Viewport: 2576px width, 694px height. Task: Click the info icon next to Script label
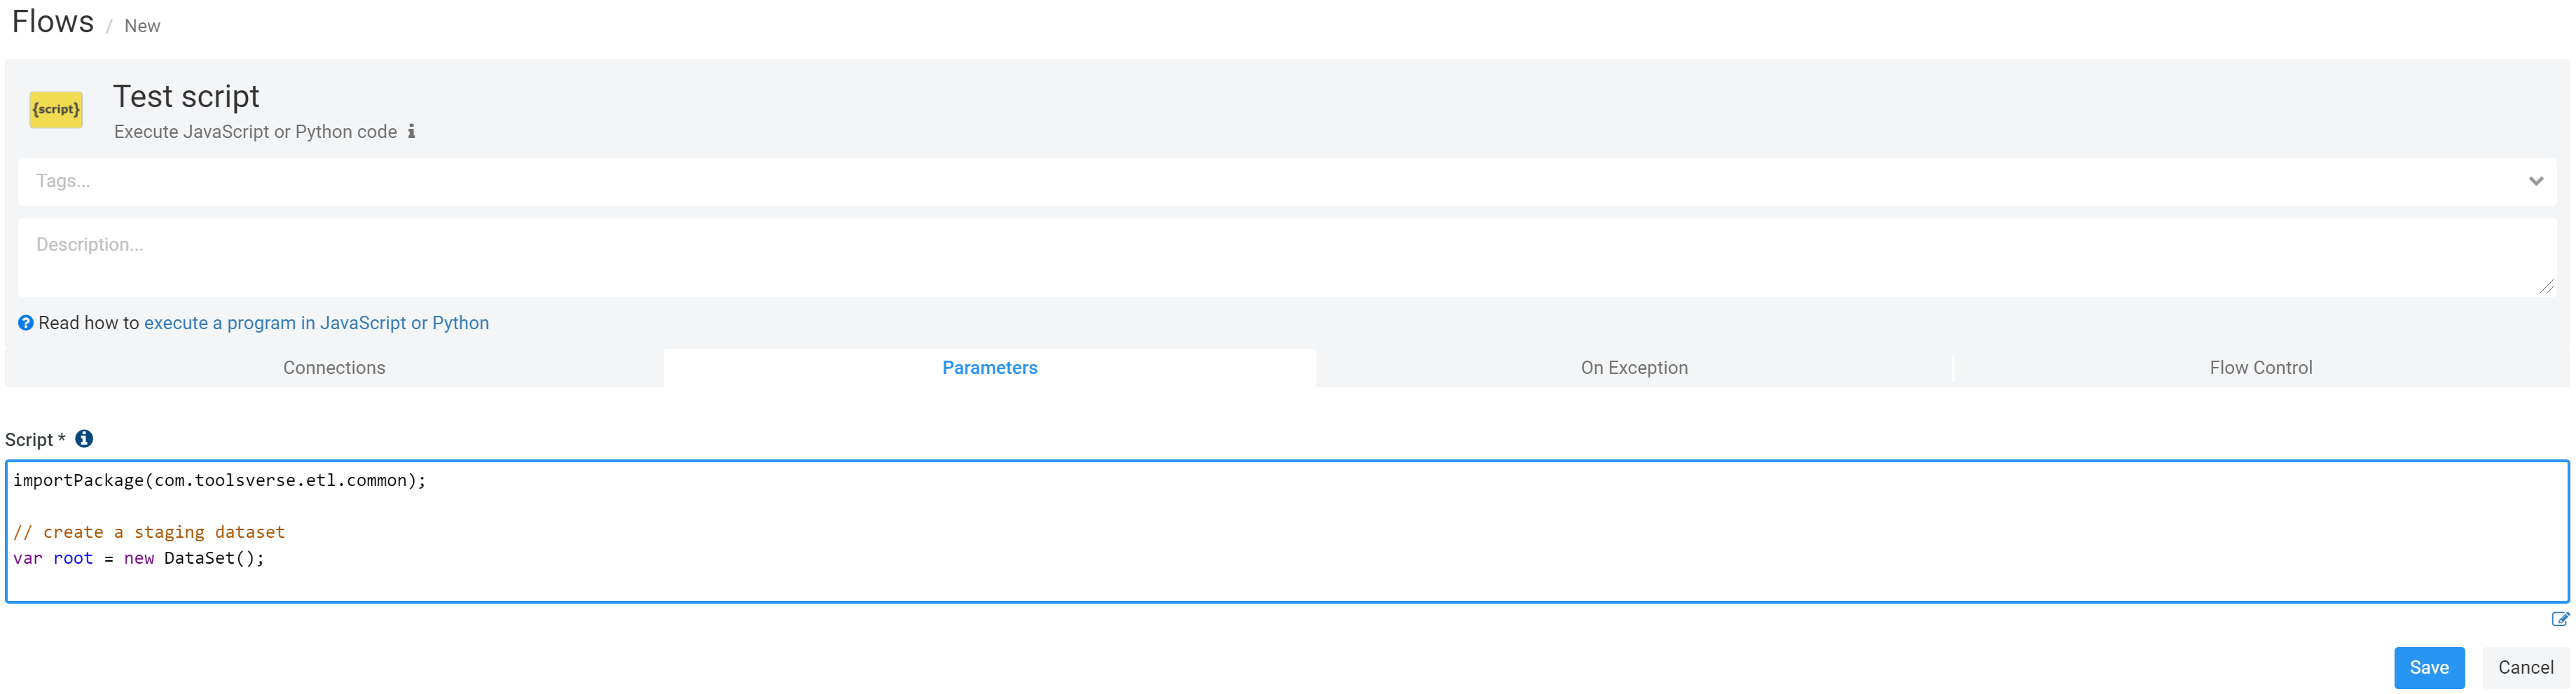pos(85,439)
